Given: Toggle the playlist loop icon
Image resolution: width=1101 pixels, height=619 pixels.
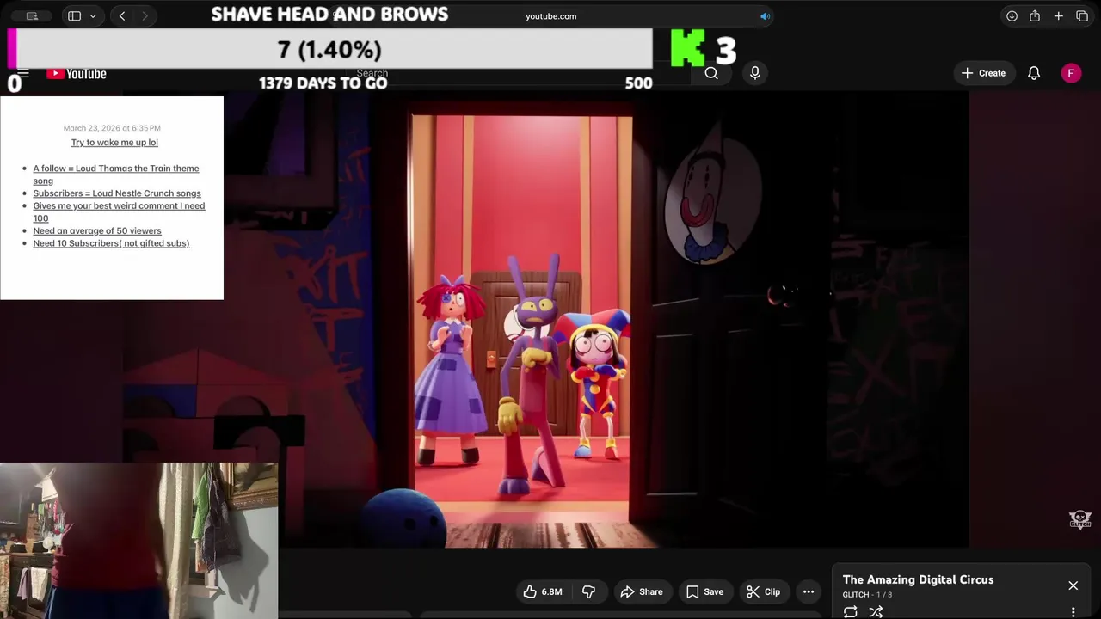Looking at the screenshot, I should click(851, 611).
